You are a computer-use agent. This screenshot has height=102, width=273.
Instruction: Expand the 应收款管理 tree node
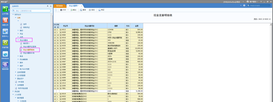coord(16,72)
